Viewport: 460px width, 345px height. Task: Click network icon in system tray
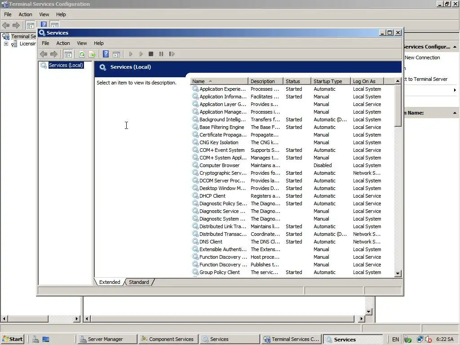click(x=420, y=340)
